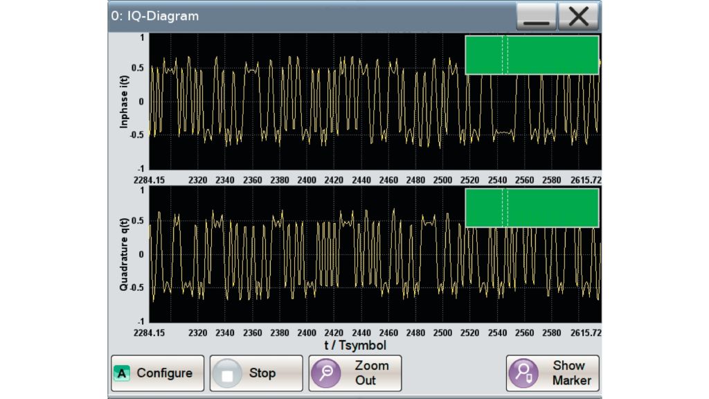Minimize the IQ-Diagram window
The image size is (709, 399).
(536, 16)
